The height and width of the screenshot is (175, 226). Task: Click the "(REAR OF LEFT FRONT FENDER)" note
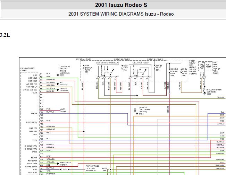144,110
